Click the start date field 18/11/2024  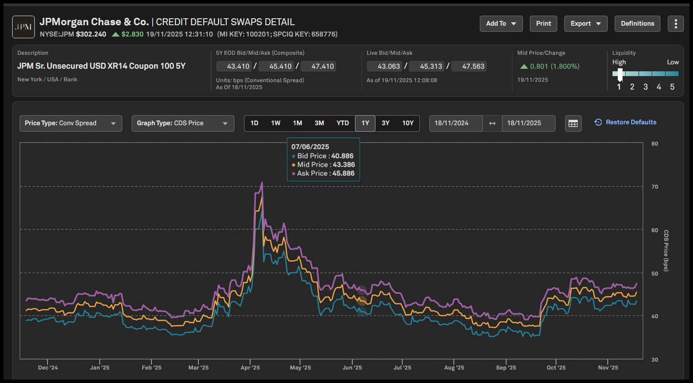tap(455, 123)
